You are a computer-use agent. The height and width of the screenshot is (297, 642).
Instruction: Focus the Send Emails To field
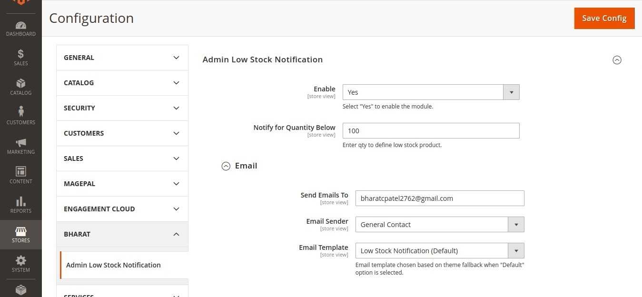click(x=440, y=198)
